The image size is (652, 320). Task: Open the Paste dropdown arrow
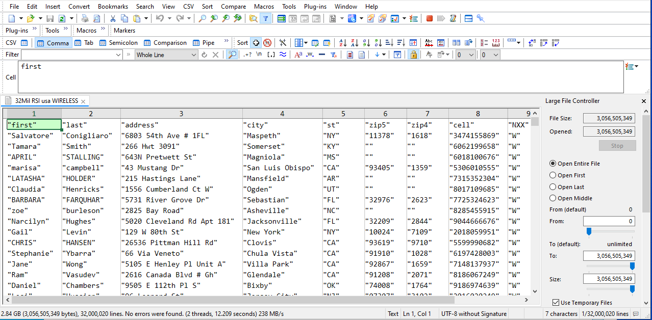(x=146, y=18)
